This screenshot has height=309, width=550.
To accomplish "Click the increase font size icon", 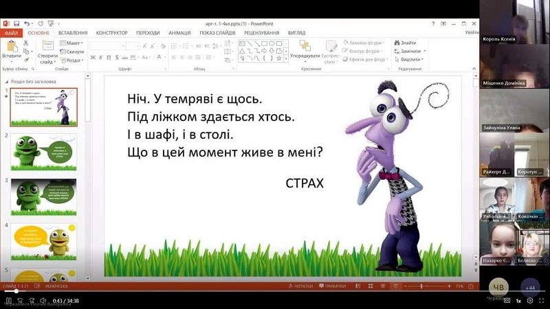I will click(x=144, y=46).
